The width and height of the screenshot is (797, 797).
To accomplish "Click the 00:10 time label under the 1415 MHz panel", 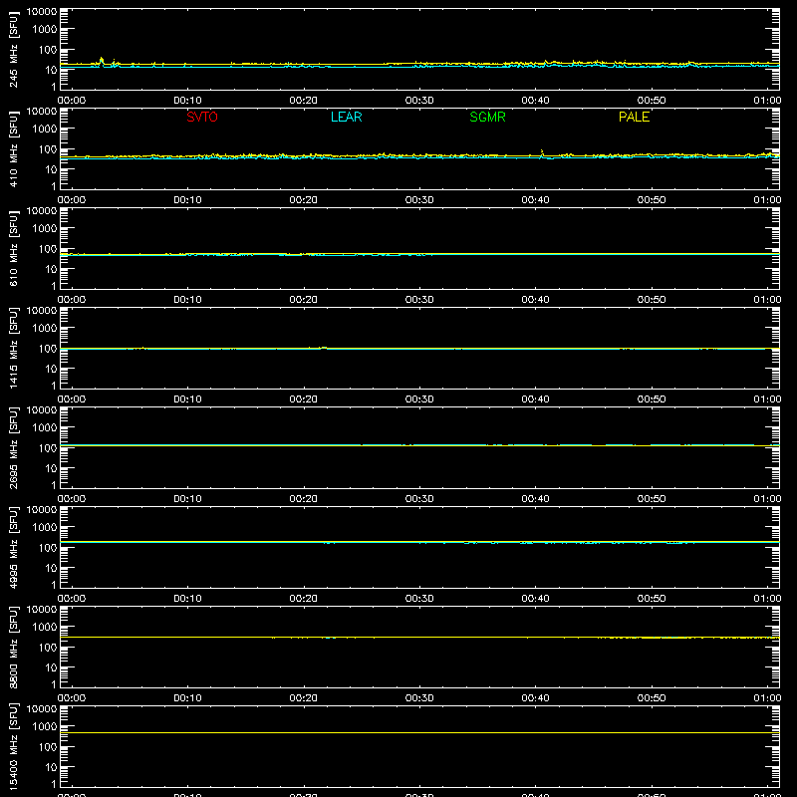I will [187, 399].
